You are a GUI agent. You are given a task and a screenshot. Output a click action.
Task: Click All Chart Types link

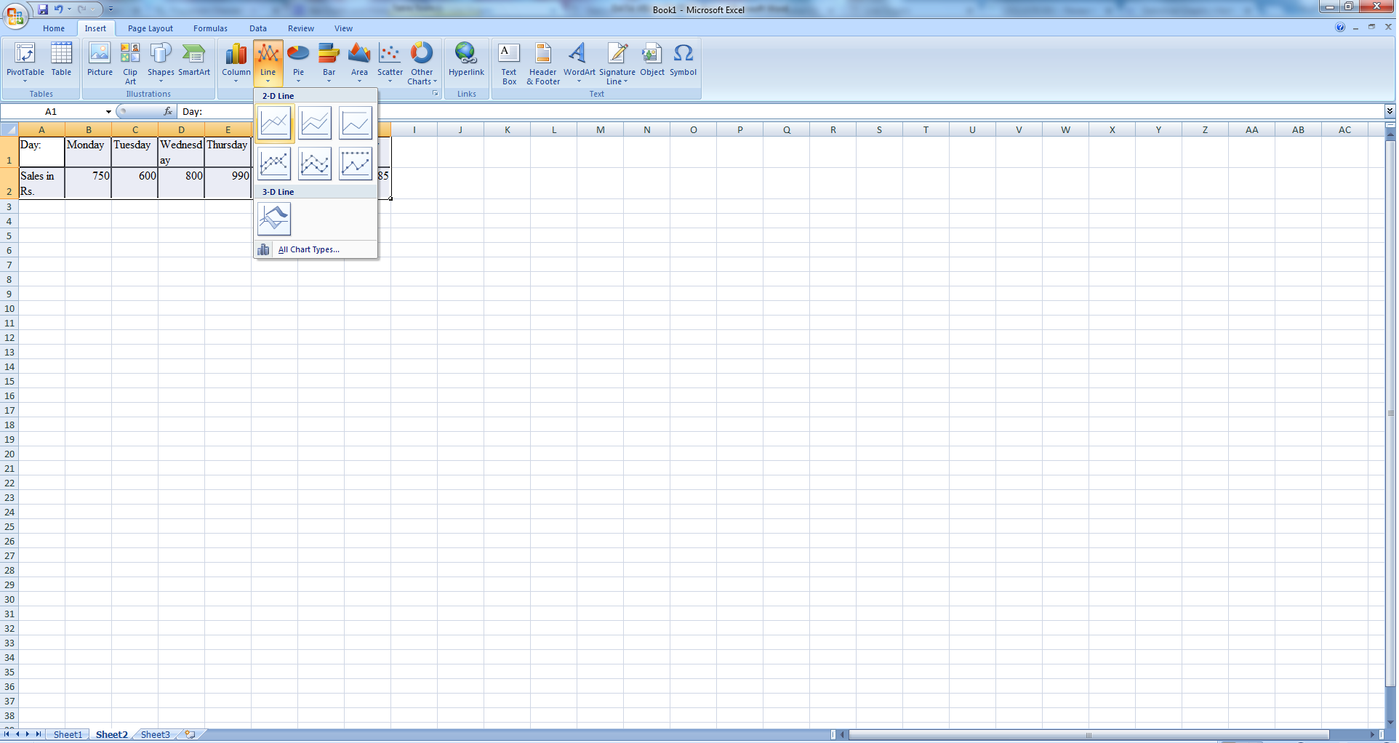coord(308,249)
